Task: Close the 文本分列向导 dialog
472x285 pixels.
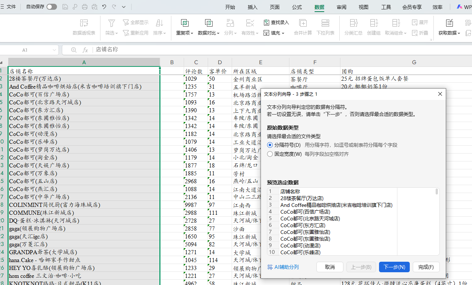Action: tap(440, 94)
